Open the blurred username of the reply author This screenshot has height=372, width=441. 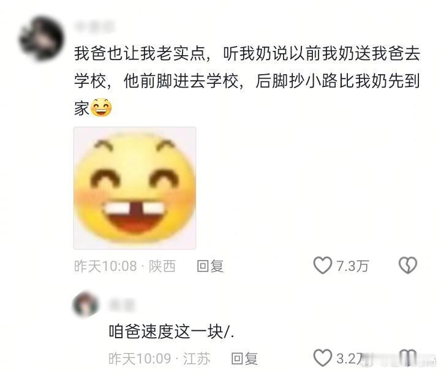(x=122, y=305)
